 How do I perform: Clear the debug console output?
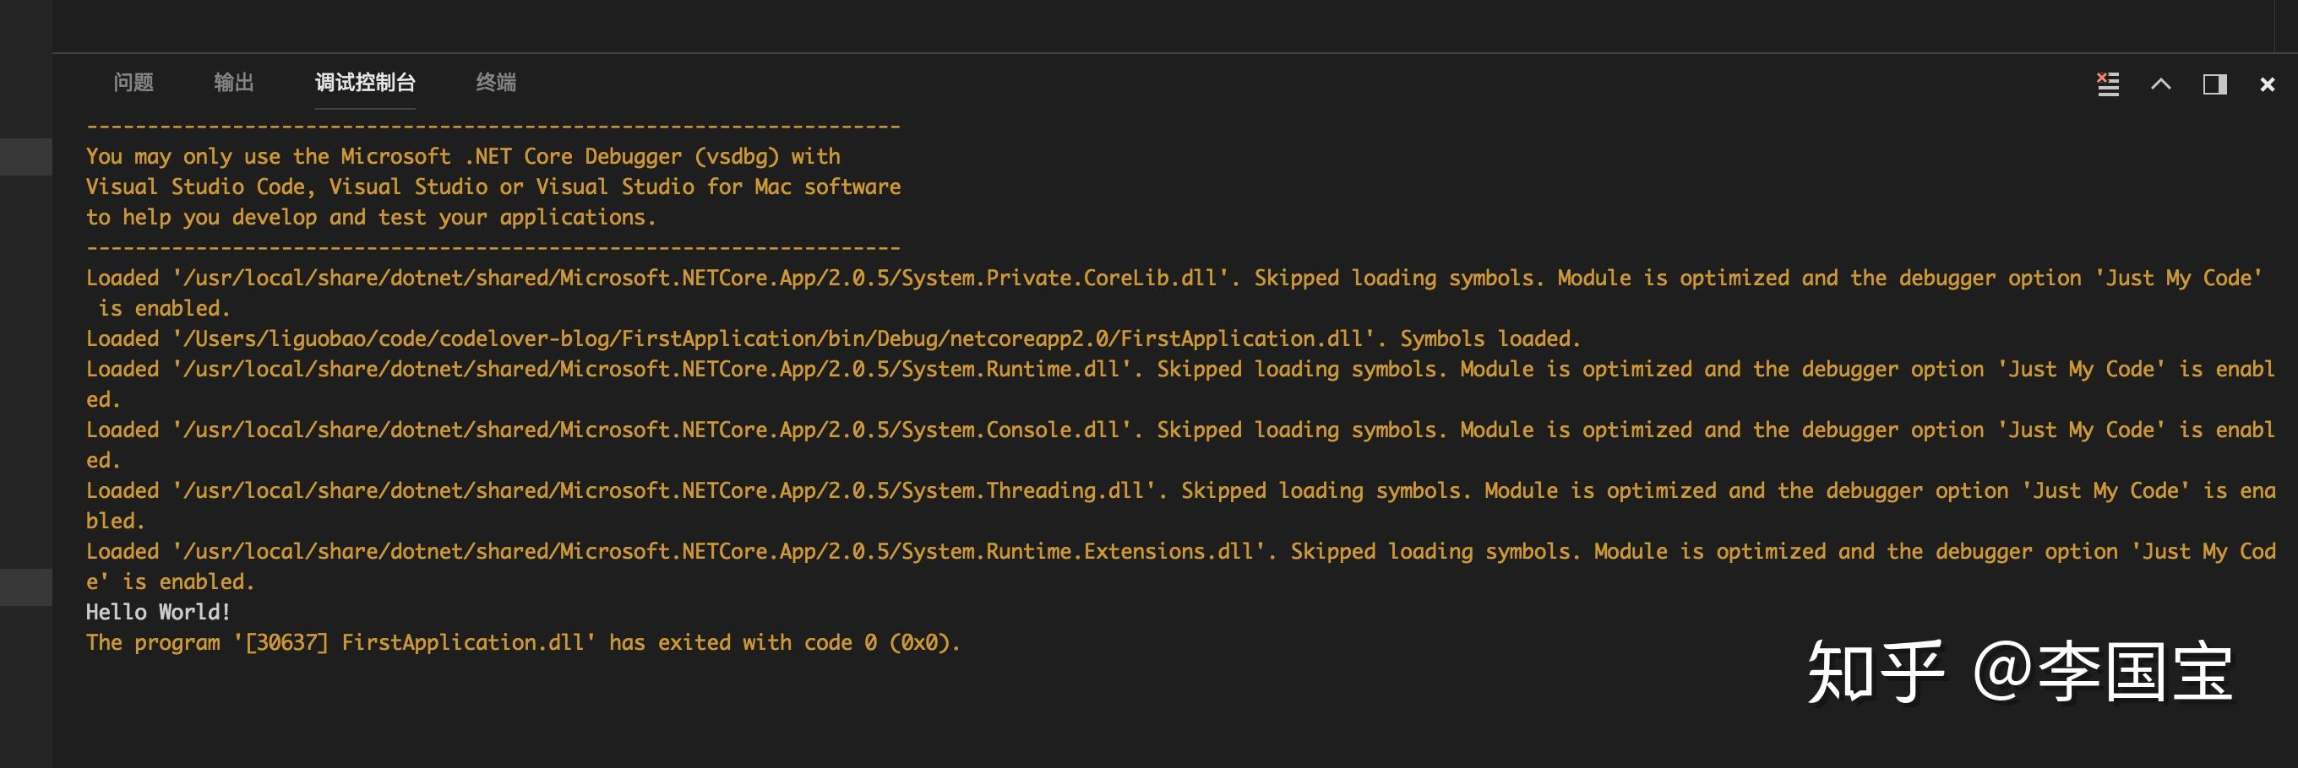coord(2107,84)
